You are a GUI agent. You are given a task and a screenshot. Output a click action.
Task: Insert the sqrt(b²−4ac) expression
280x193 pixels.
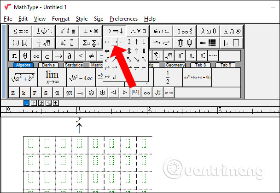coord(81,77)
